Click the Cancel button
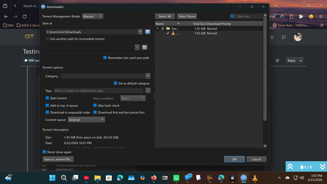327x184 pixels. [x=256, y=159]
